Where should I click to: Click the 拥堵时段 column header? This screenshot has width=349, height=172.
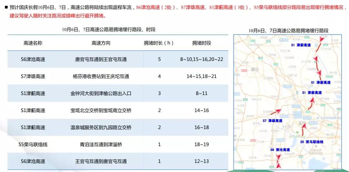click(x=202, y=43)
